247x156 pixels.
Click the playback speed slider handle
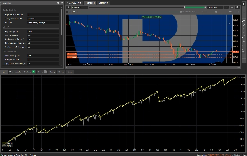(x=216, y=12)
